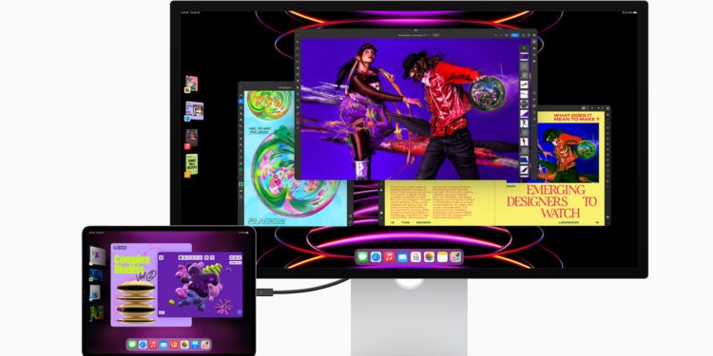
Task: Open Messages in the external display dock
Action: pos(362,257)
